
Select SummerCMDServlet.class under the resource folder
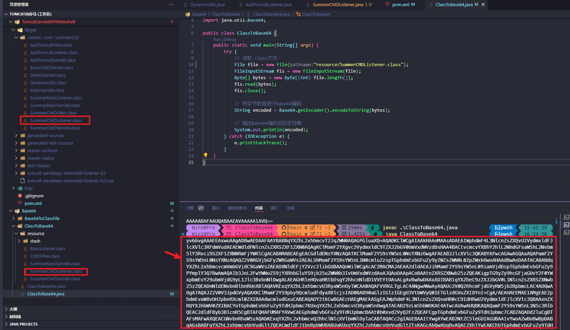pos(55,279)
